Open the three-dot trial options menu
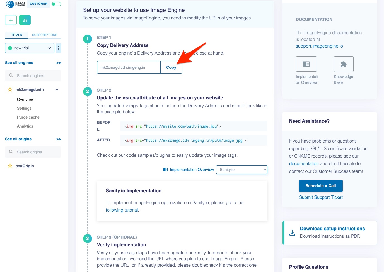Screen dimensions: 384x272 [x=59, y=48]
